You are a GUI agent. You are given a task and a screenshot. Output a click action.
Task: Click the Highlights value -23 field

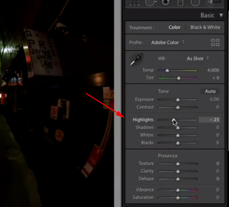210,120
